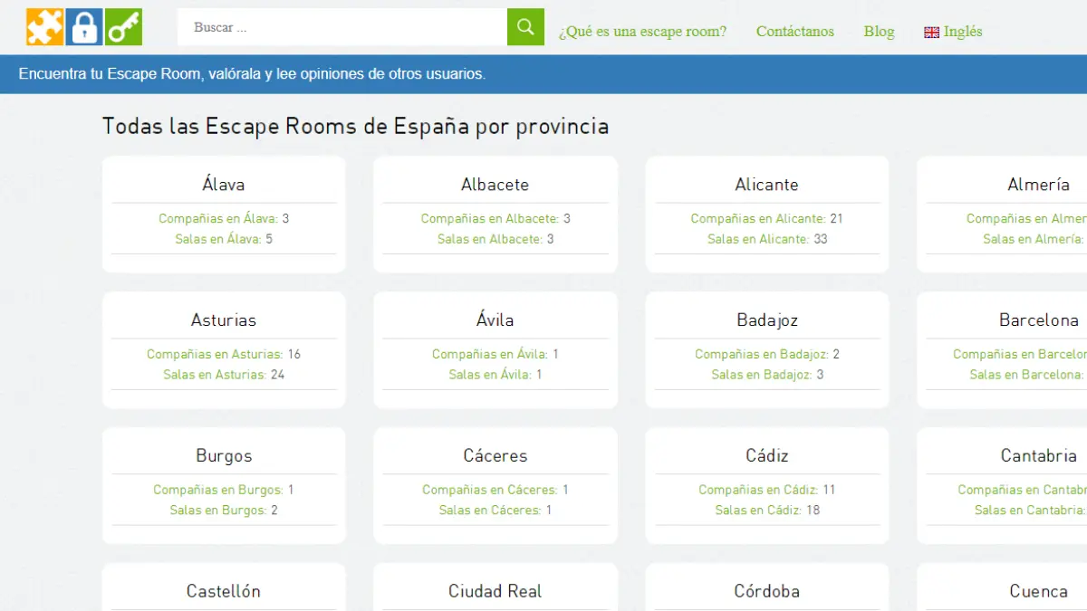Open the Álava province heading
1087x611 pixels.
(x=224, y=185)
